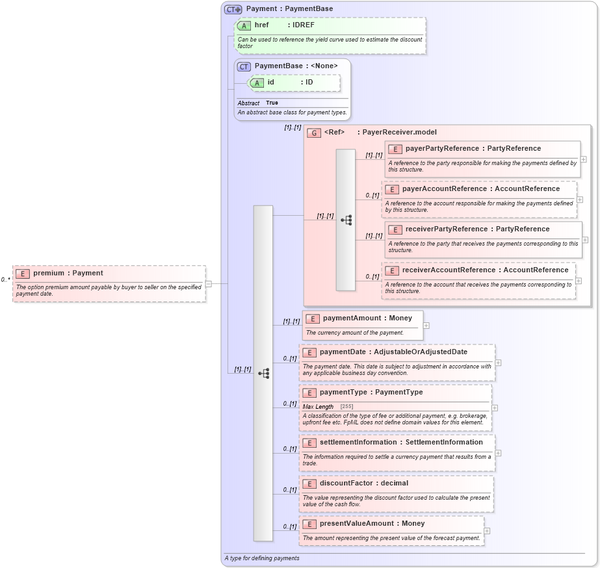Expand the payerPartyReference node
This screenshot has width=600, height=568.
click(584, 159)
